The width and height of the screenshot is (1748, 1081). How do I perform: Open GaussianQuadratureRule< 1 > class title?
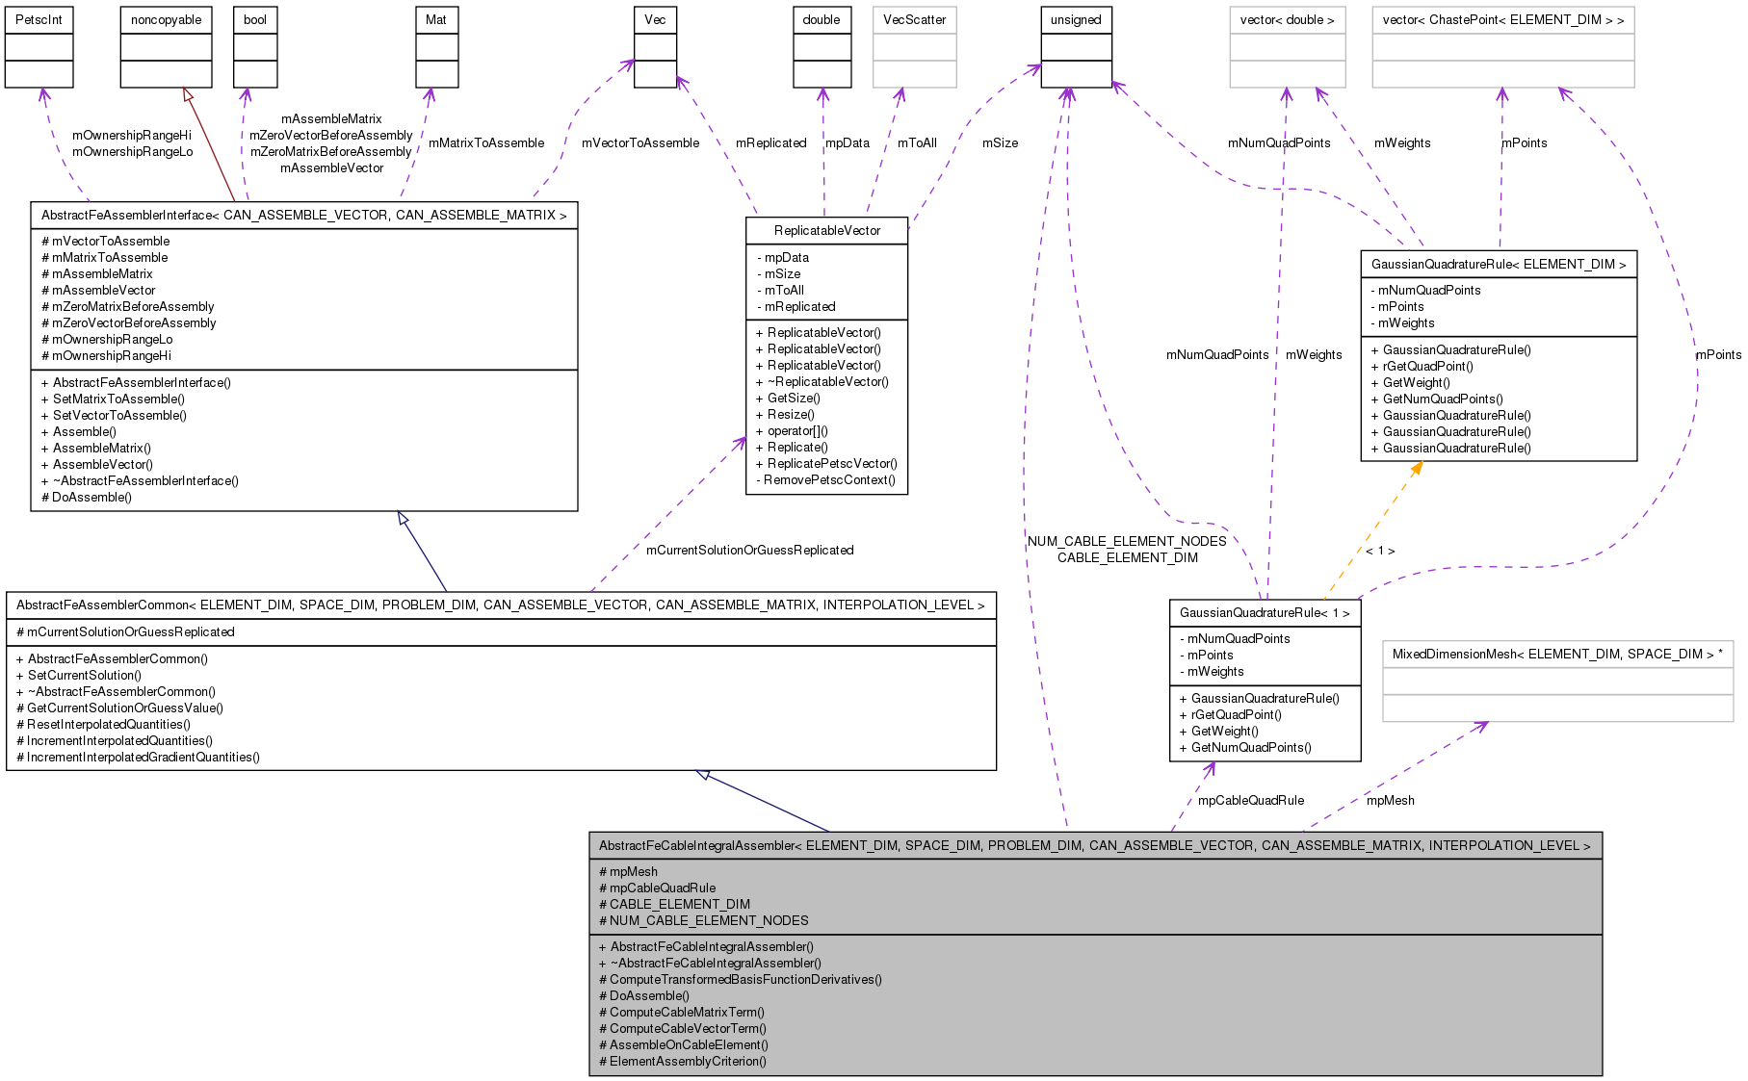(1265, 613)
